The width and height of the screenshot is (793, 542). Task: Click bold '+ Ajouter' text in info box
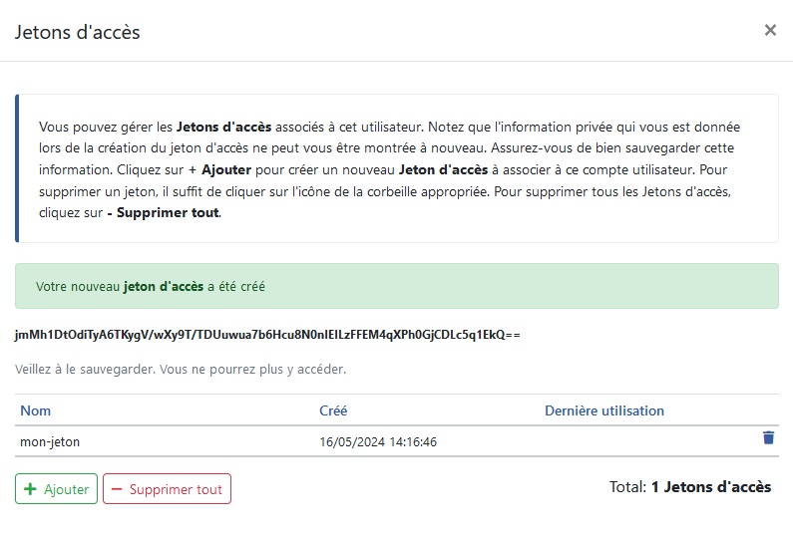pos(220,169)
